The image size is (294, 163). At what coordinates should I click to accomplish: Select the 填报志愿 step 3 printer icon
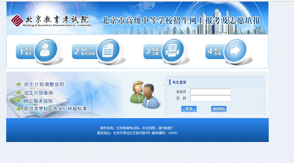tap(173, 50)
